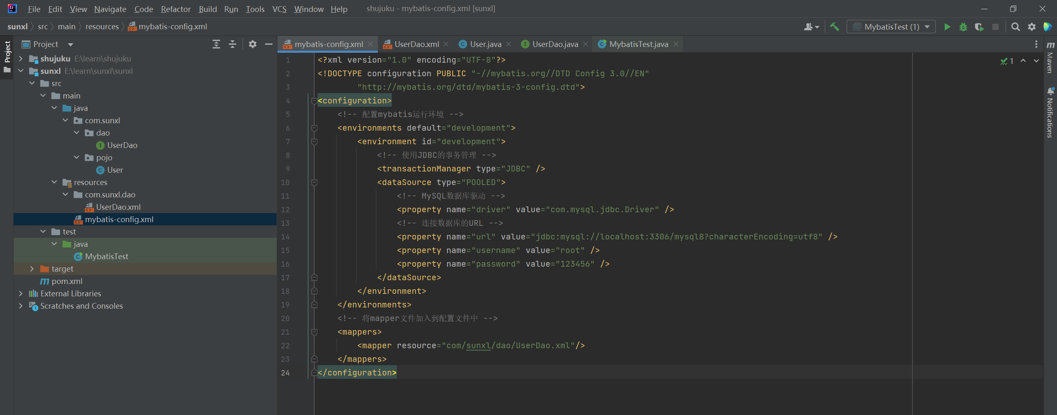Hide the Project tool window
The image size is (1057, 415).
269,44
